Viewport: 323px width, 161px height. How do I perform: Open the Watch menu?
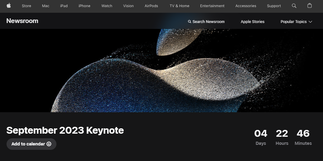107,6
